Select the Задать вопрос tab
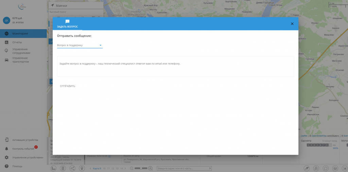The width and height of the screenshot is (348, 172). click(x=68, y=24)
